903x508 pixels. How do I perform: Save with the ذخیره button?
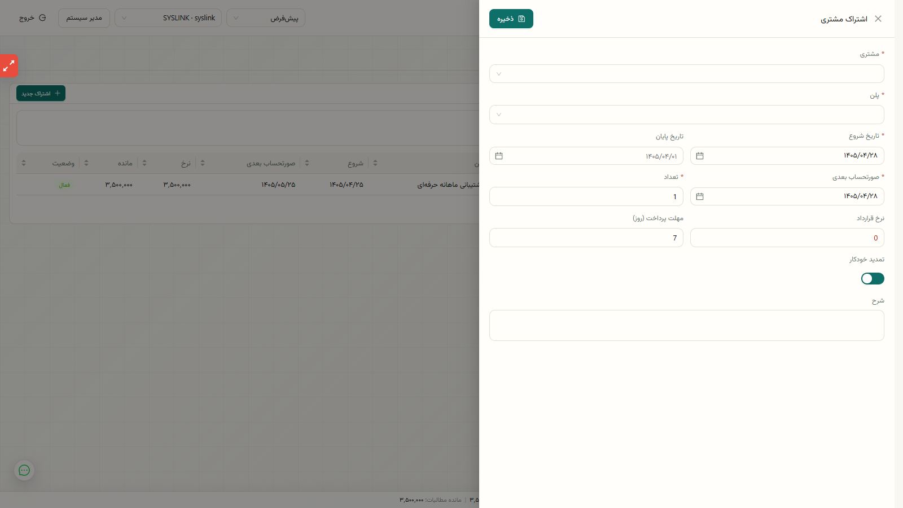click(511, 19)
